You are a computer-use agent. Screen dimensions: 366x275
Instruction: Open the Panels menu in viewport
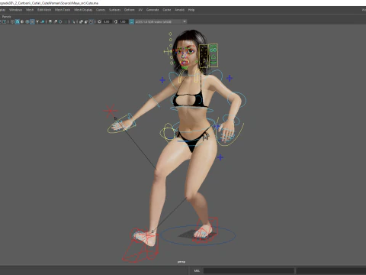point(7,17)
